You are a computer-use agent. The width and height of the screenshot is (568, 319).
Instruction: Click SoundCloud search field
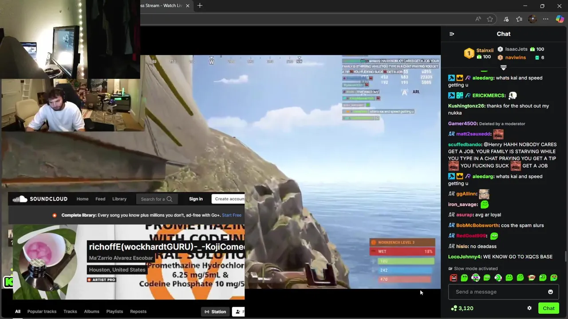pyautogui.click(x=157, y=199)
